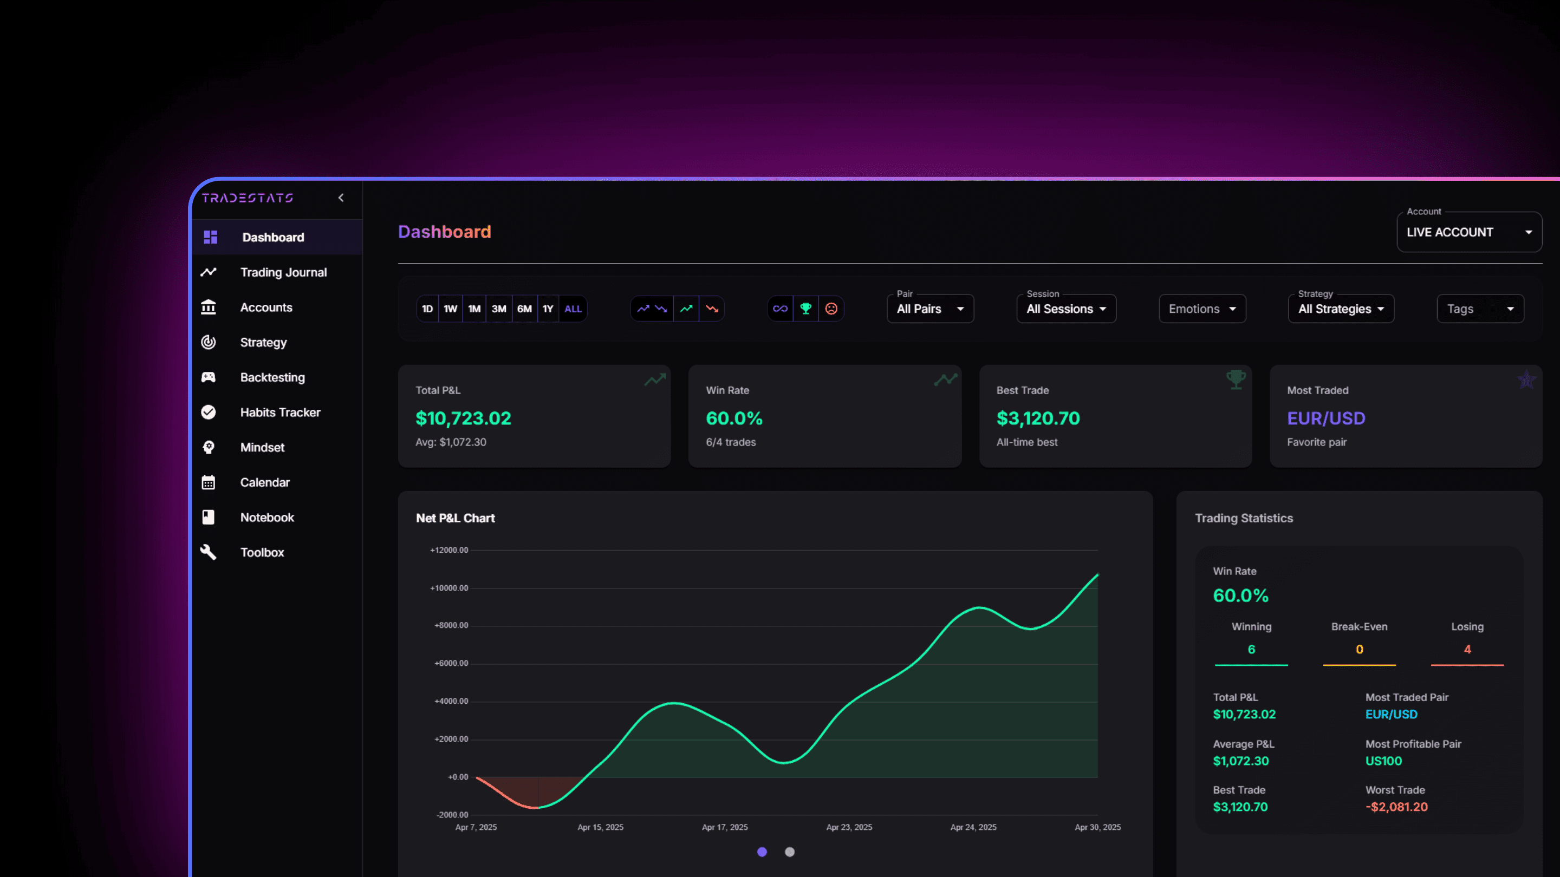Open Trading Journal menu item
Image resolution: width=1560 pixels, height=877 pixels.
point(278,272)
